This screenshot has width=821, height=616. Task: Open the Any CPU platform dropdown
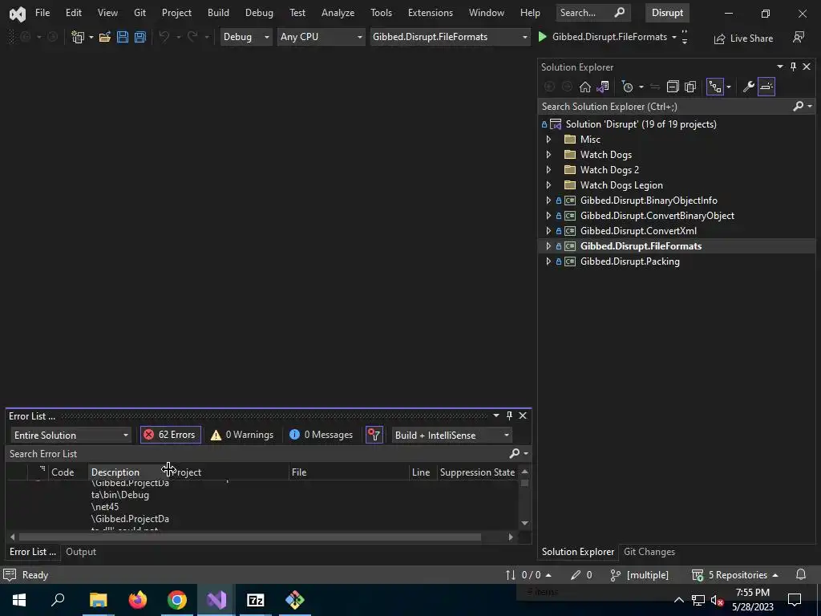click(321, 37)
